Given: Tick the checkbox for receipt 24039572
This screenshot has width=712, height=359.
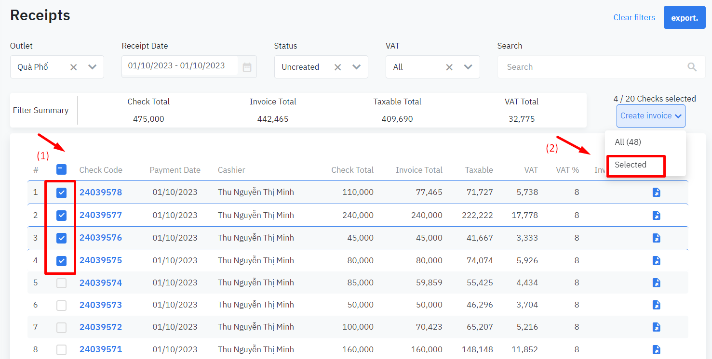Looking at the screenshot, I should coord(61,327).
